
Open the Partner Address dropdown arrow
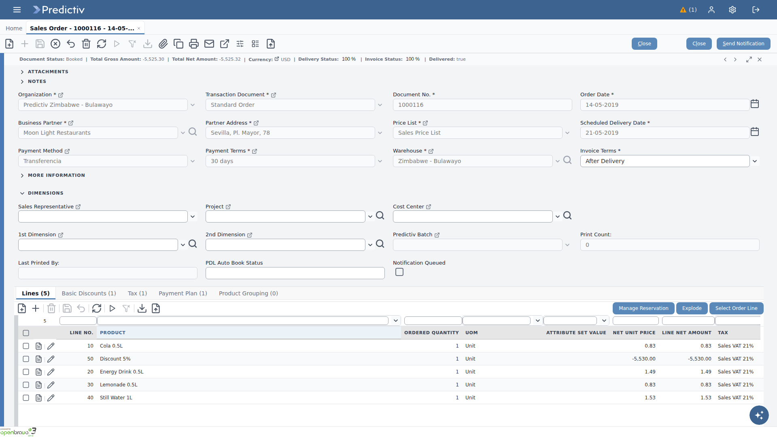(380, 133)
